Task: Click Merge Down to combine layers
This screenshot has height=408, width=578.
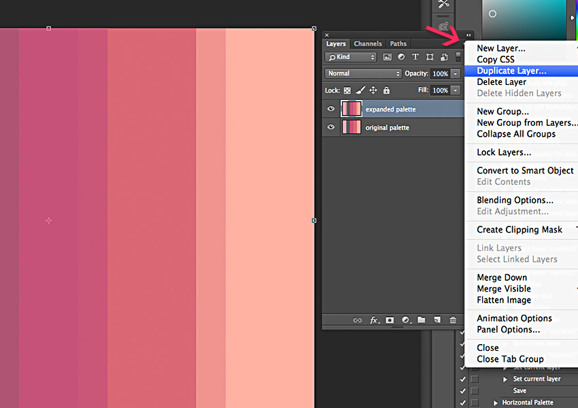Action: pos(502,277)
